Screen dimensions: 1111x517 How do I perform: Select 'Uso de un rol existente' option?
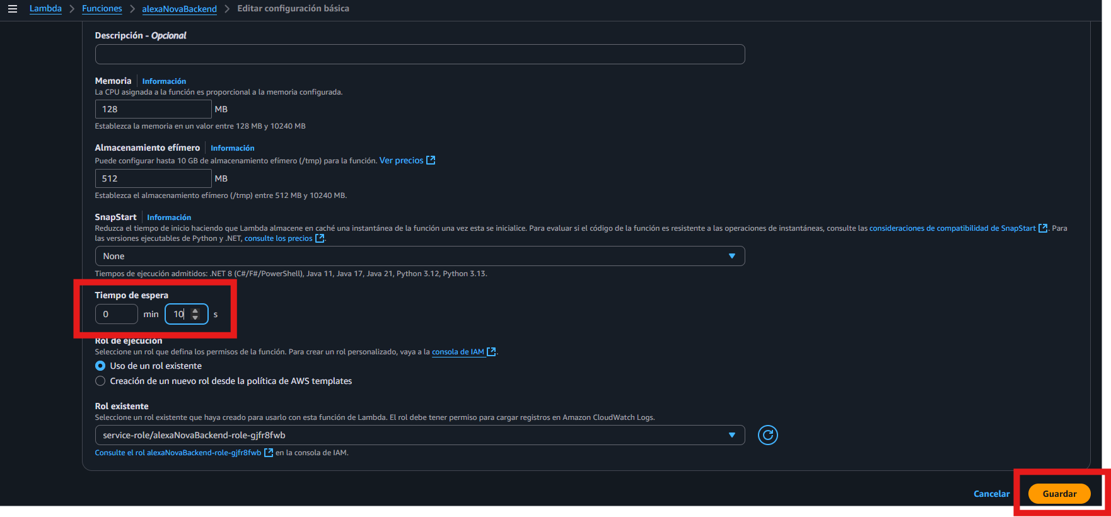click(100, 366)
